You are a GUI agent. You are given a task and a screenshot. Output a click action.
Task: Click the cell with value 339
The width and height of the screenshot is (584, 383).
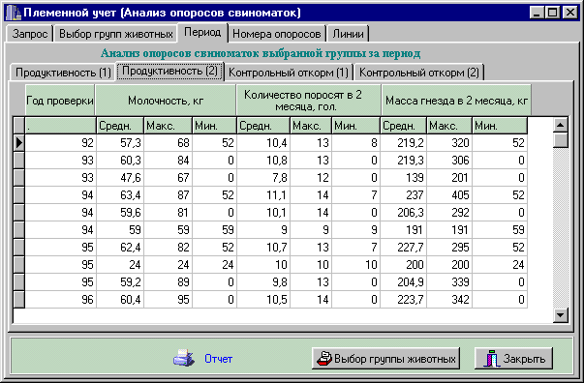(x=449, y=282)
